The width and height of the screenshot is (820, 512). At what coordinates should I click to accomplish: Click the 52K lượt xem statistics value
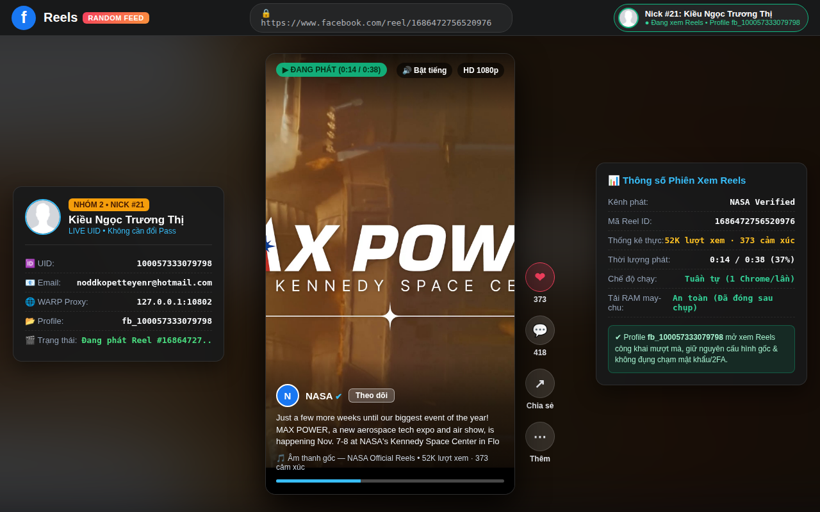pos(730,241)
